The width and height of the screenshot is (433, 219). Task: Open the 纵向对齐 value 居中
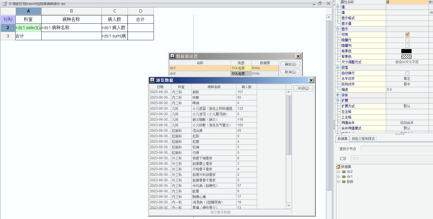[407, 84]
